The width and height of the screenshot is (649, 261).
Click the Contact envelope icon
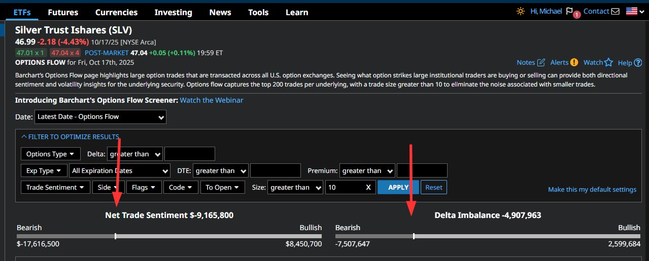tap(616, 11)
